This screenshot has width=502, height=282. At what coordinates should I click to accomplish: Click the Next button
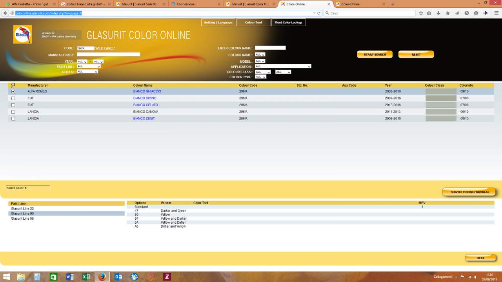(481, 258)
